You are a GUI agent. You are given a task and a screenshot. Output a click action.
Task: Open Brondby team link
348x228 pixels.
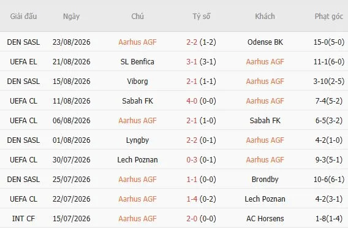(265, 180)
